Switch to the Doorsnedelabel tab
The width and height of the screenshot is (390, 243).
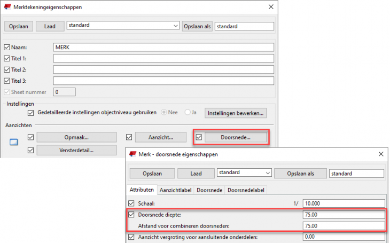click(x=246, y=190)
